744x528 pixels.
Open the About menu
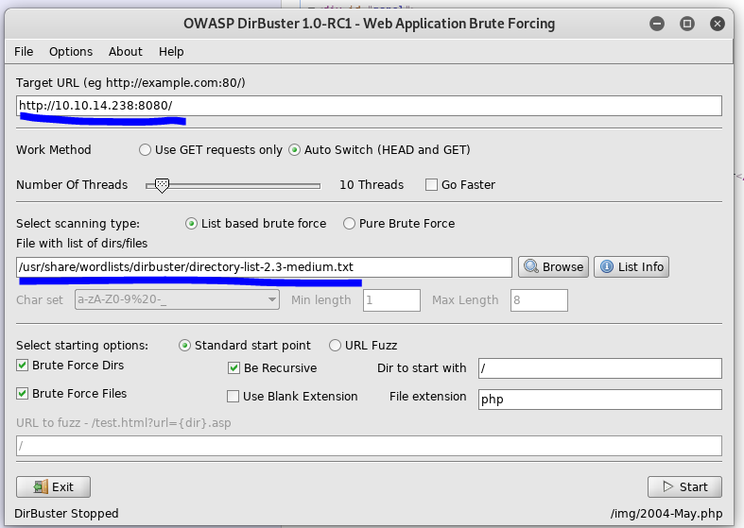(x=125, y=52)
